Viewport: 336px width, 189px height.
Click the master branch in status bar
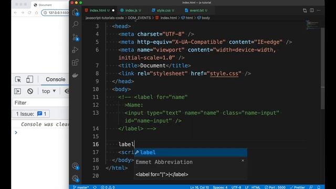point(81,187)
